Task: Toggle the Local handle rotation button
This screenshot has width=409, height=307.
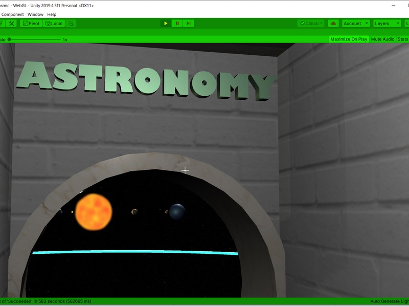Action: point(54,24)
